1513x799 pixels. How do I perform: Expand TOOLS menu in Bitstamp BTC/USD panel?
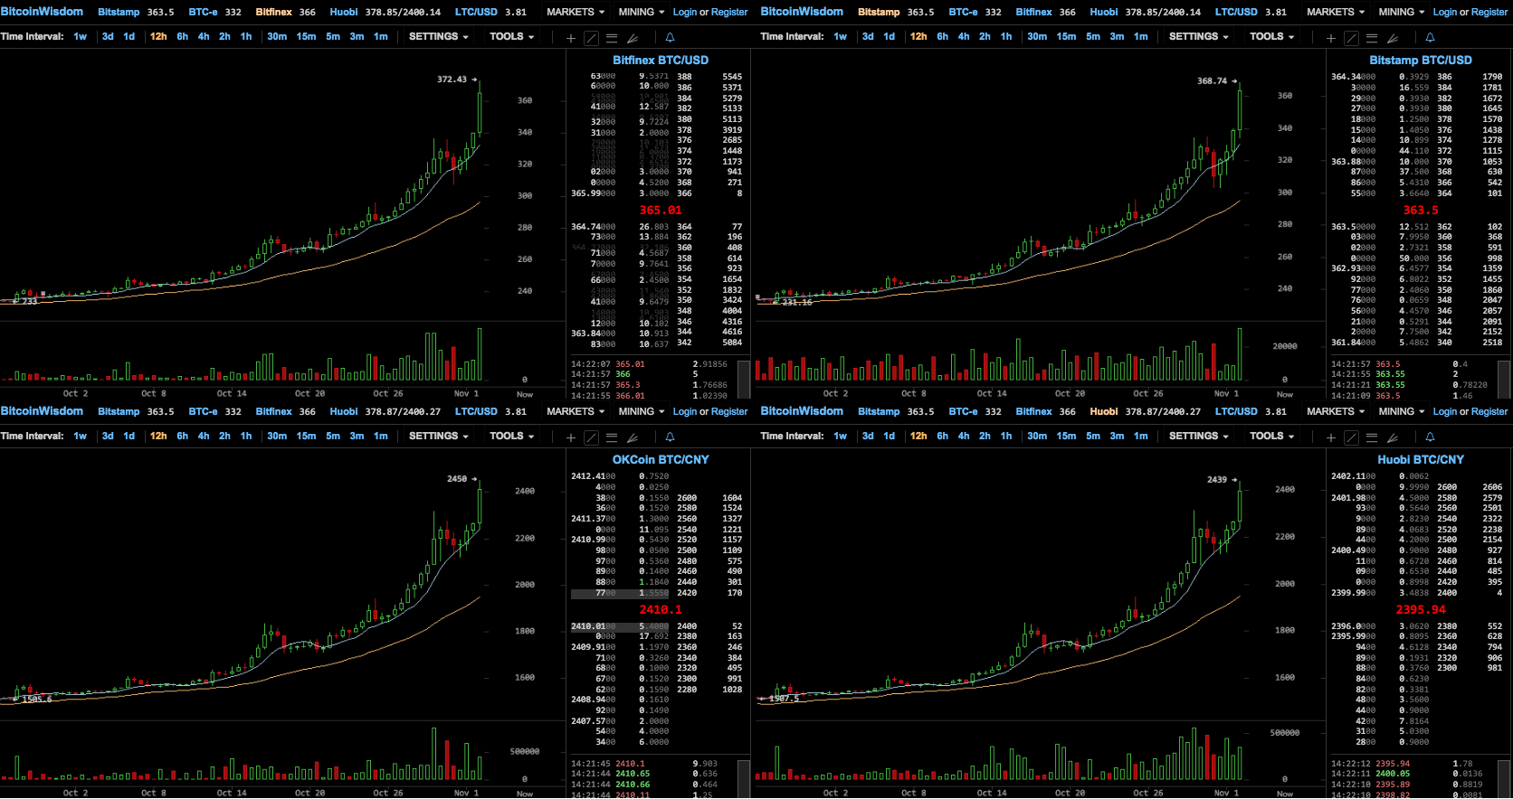[x=1272, y=37]
